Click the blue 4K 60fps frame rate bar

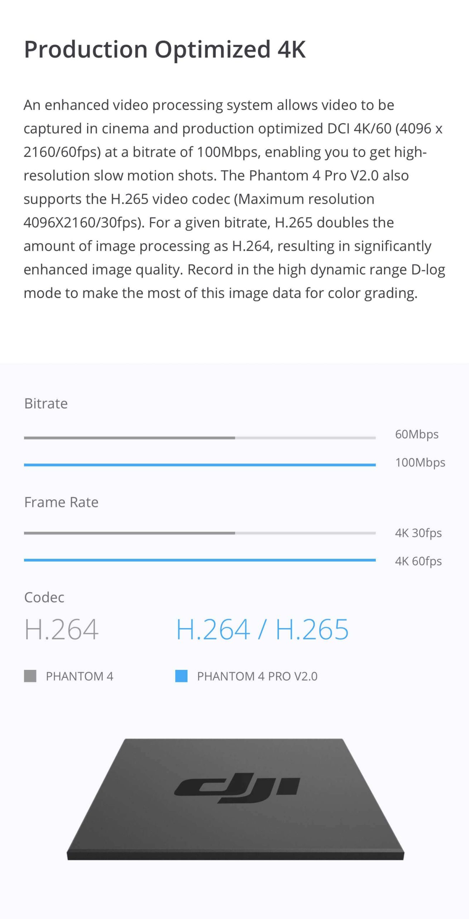point(200,560)
